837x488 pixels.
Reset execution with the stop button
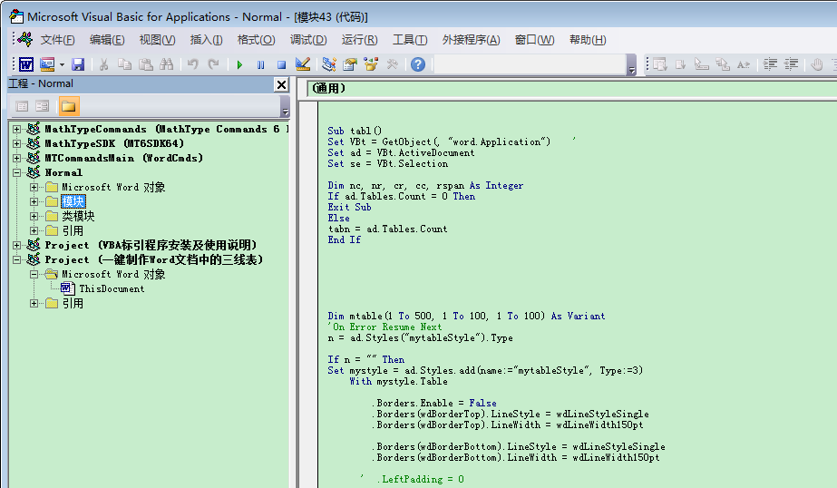point(281,64)
